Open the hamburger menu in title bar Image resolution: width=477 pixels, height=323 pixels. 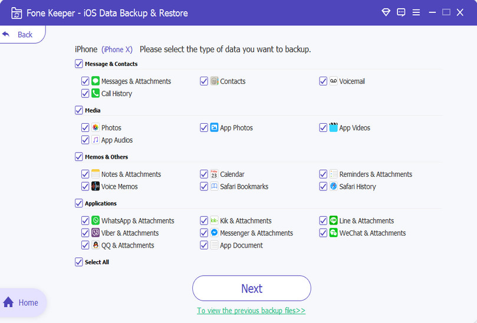(x=416, y=12)
